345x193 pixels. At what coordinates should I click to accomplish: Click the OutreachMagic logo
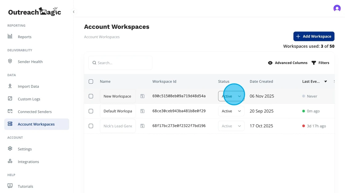click(34, 12)
